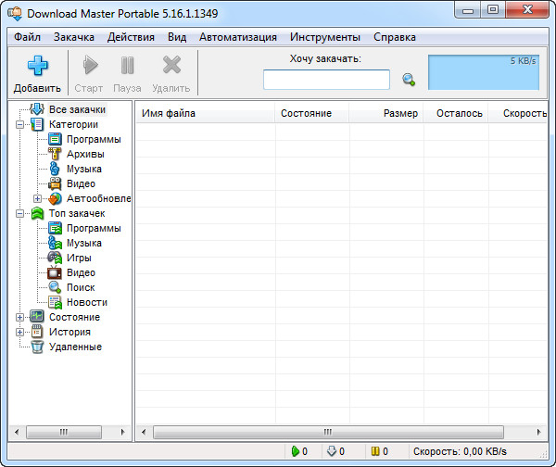Sort by the Имя файла column header
The width and height of the screenshot is (556, 467).
coord(204,113)
